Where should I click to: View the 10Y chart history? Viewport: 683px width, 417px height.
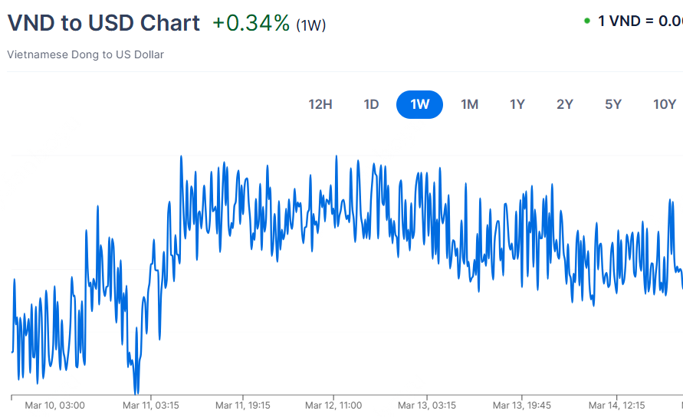[664, 104]
